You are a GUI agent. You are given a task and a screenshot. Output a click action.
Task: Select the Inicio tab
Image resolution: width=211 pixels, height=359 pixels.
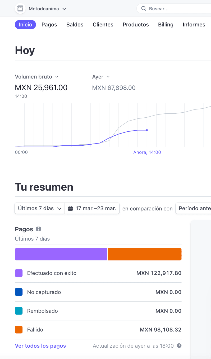[25, 25]
